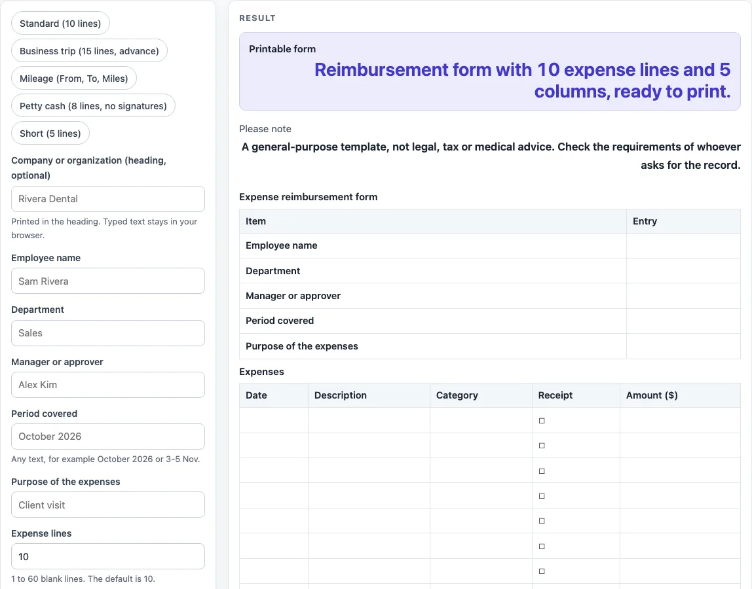Click the 'Printed in the heading' hint text

coord(104,228)
